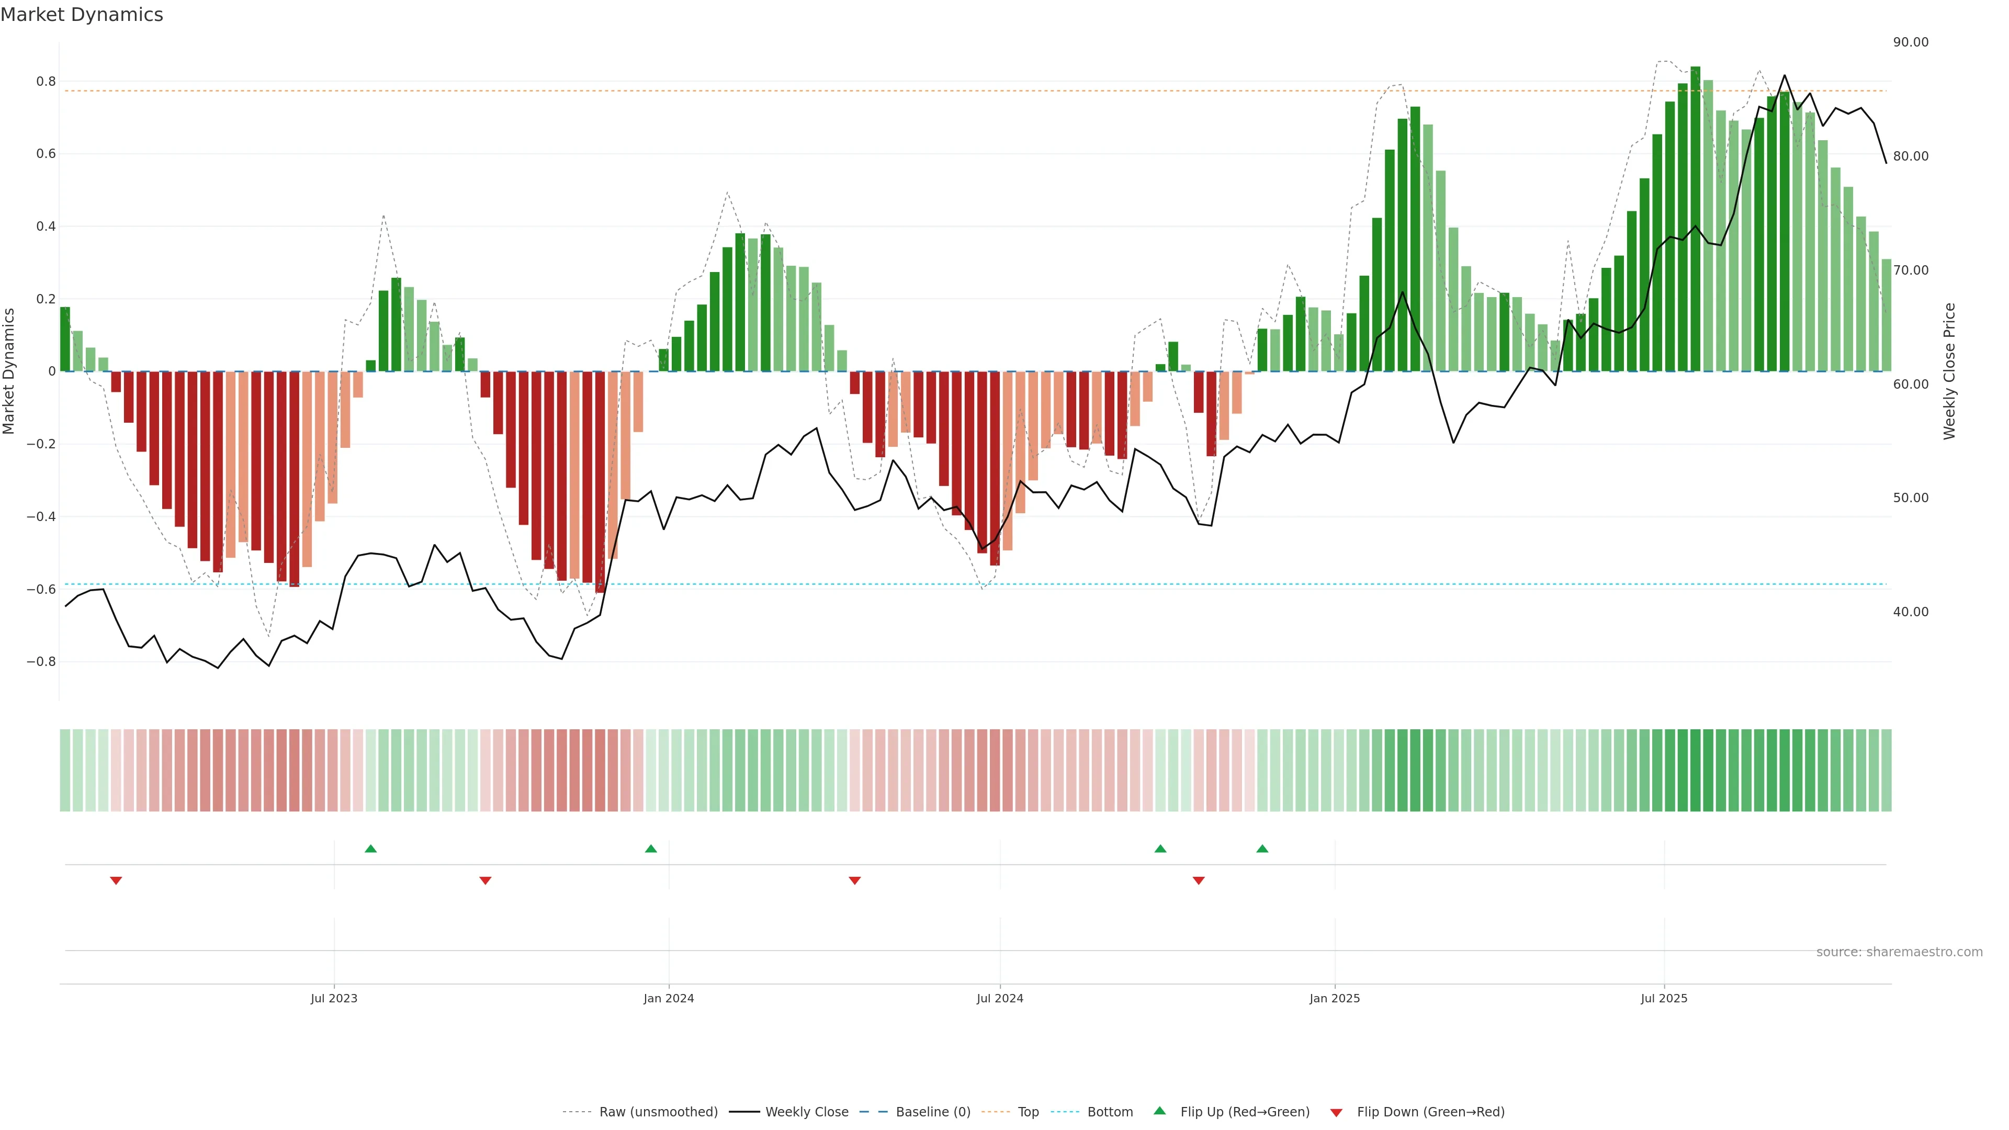Click the last green flip-up marker
2009x1130 pixels.
point(1262,849)
